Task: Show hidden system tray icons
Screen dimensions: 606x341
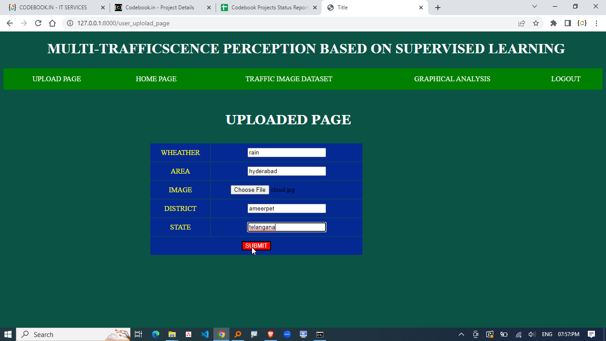Action: click(x=461, y=334)
